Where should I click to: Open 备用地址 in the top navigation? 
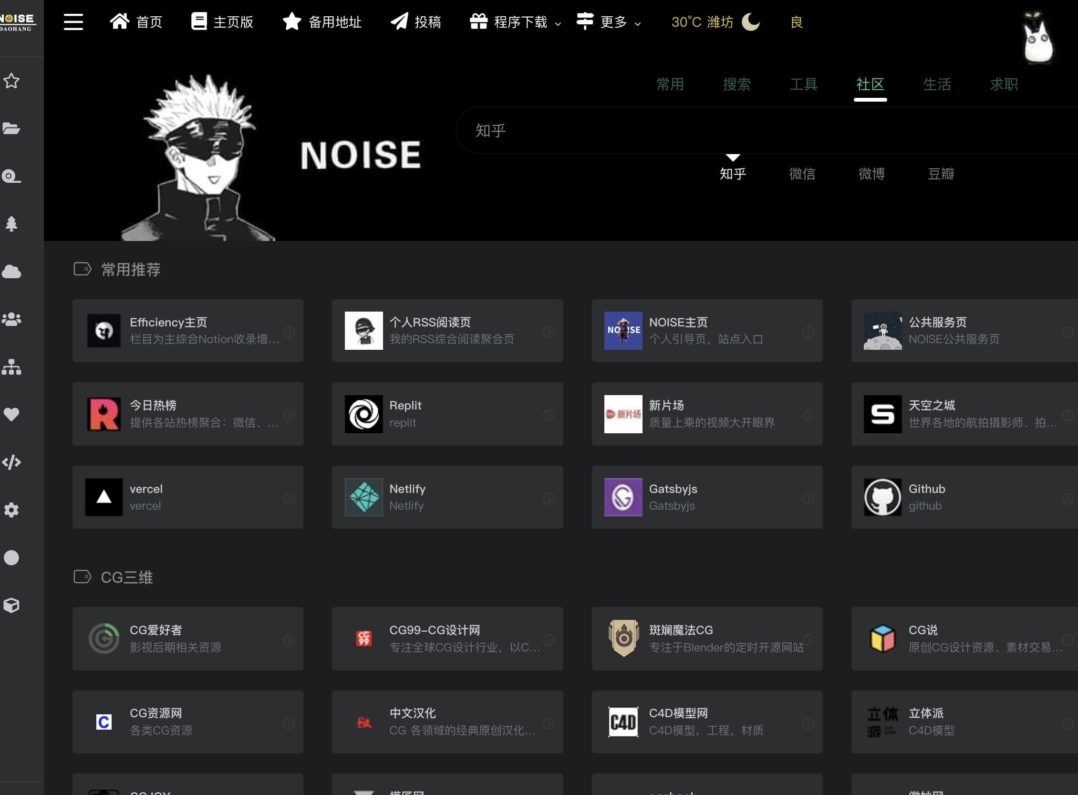322,21
